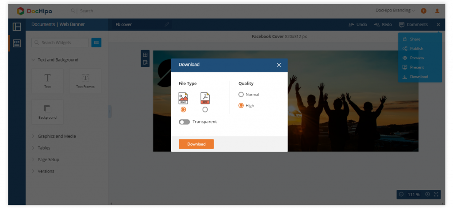
Task: Click the blue list view button
Action: point(96,42)
